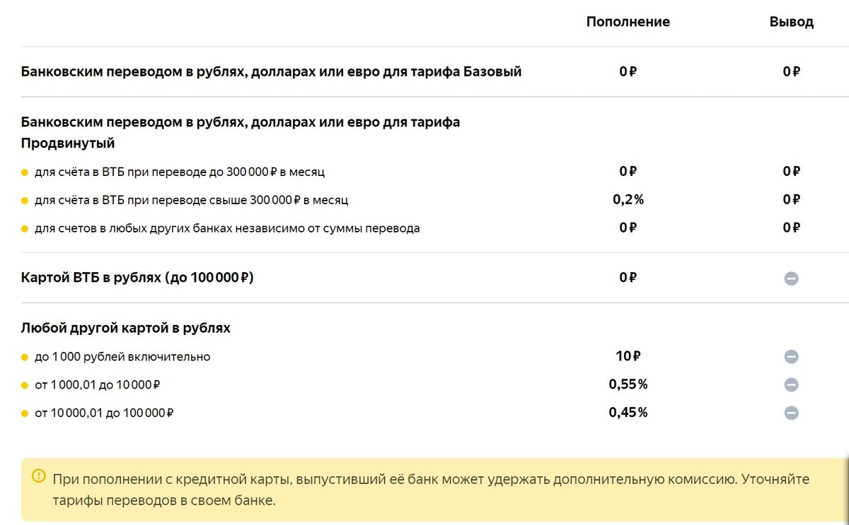Screen dimensions: 849x525
Task: Click the Картой ВТБ в рублях heading
Action: [137, 278]
